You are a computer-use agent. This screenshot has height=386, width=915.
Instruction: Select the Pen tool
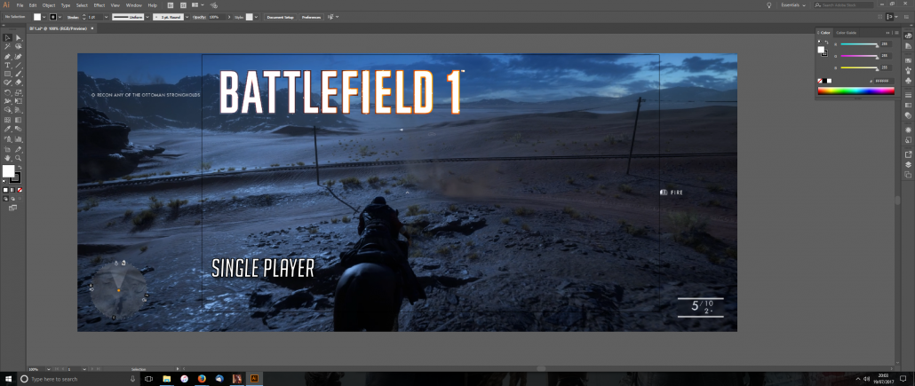tap(8, 57)
